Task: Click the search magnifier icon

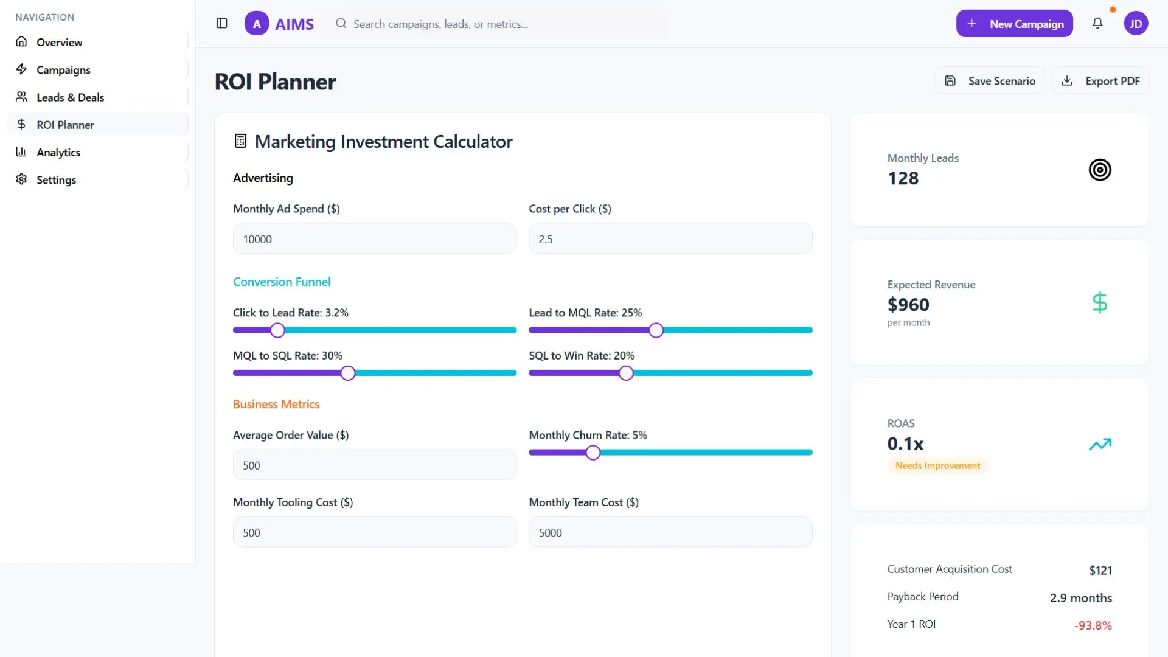Action: [x=341, y=23]
